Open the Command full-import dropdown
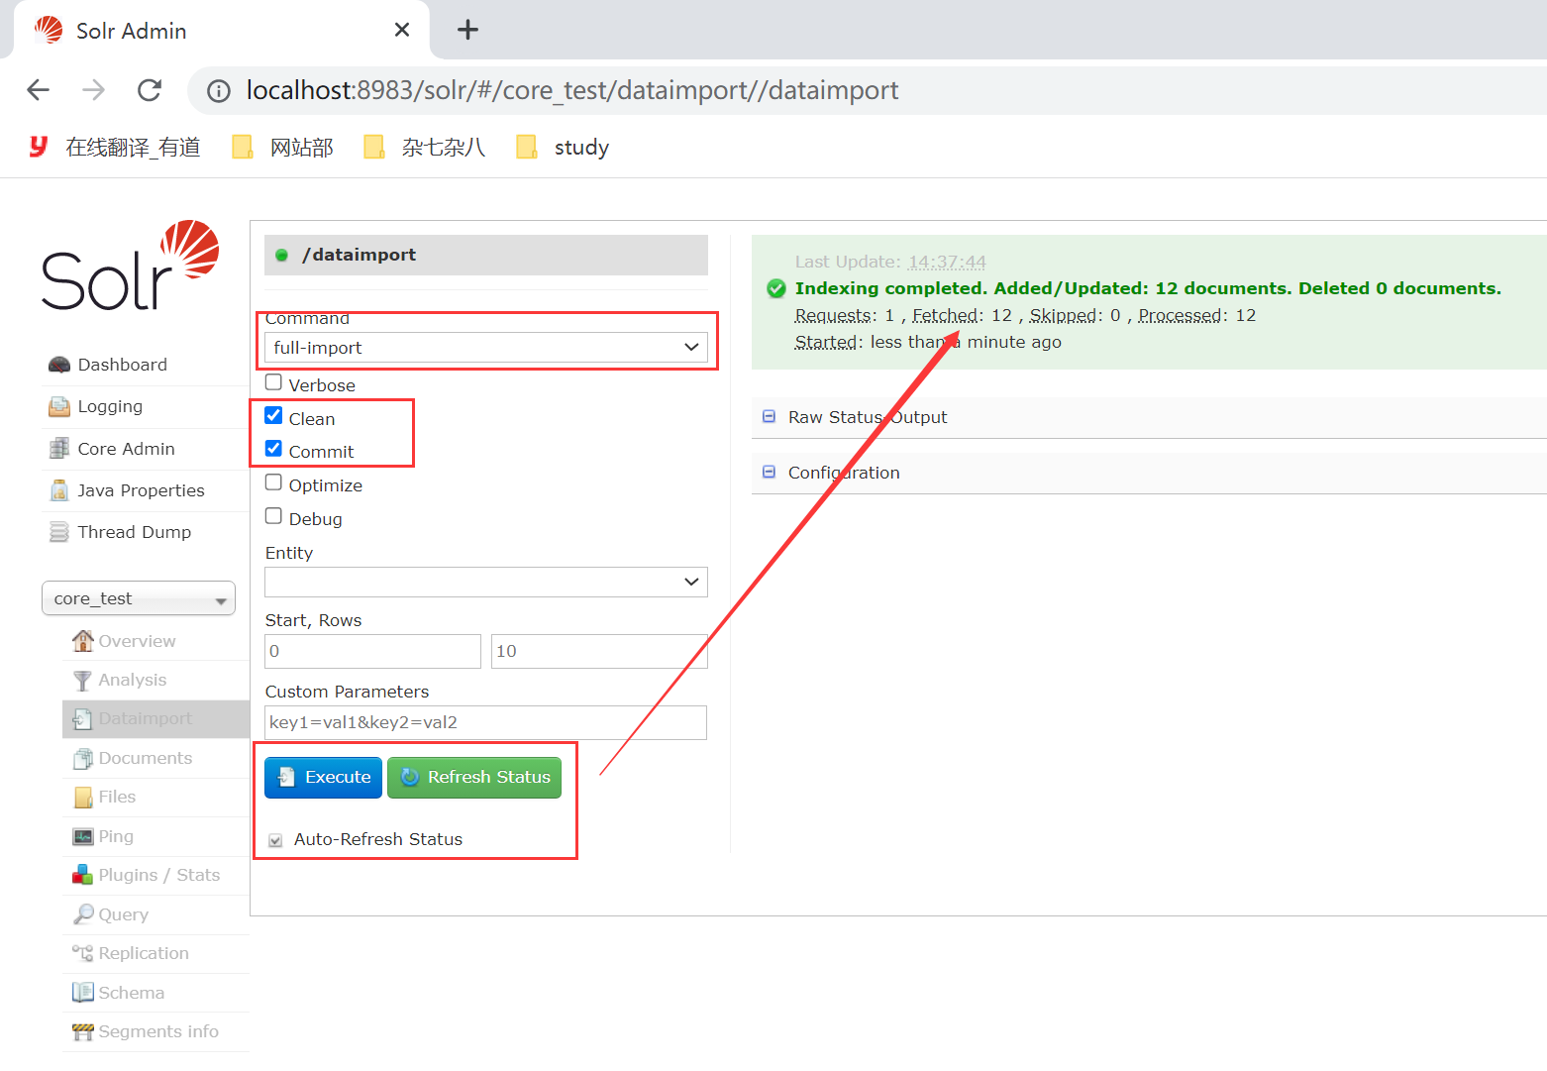The image size is (1547, 1071). [486, 348]
